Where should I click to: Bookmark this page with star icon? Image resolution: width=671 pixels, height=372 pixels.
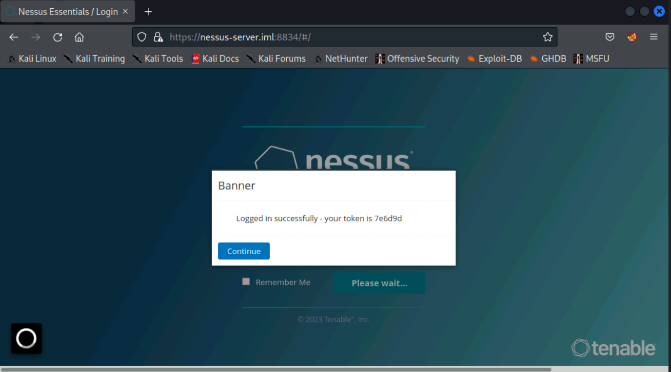[547, 37]
